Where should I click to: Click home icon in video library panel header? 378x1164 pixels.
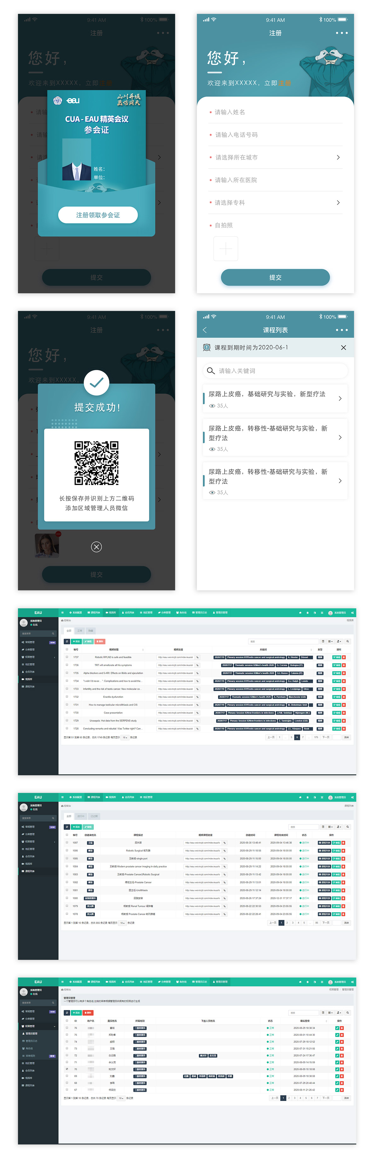300,613
